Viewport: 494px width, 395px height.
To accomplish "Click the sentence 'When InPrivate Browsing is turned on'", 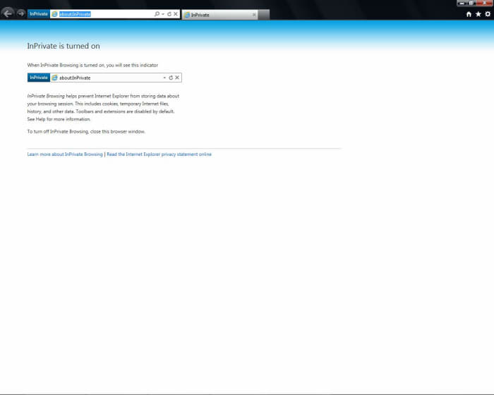I will coord(66,65).
